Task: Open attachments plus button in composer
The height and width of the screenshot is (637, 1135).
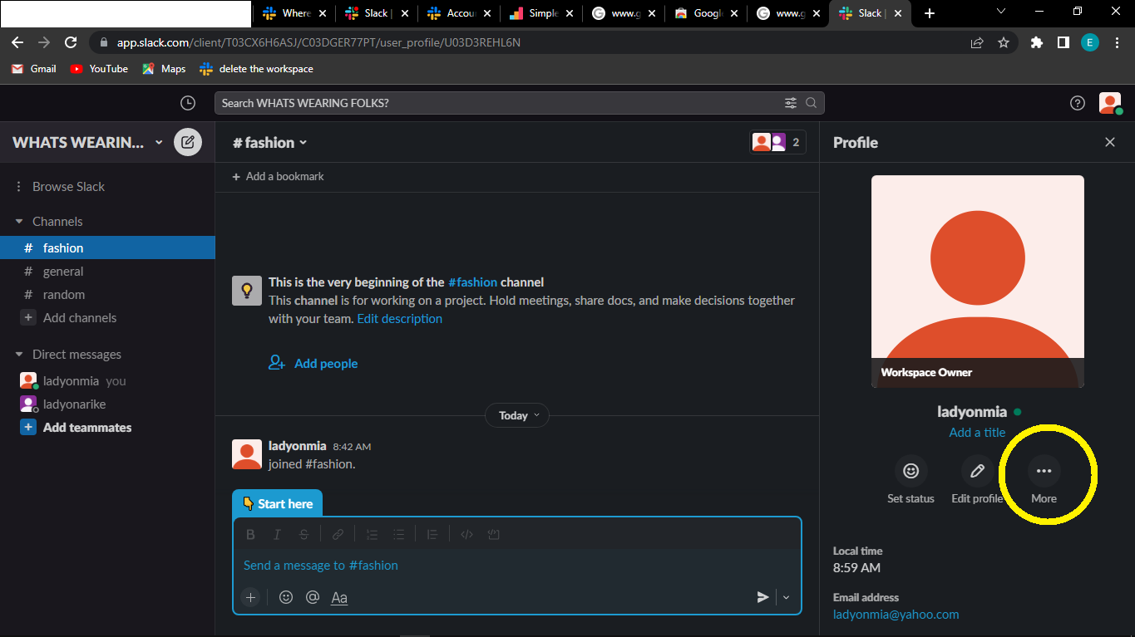Action: point(250,597)
